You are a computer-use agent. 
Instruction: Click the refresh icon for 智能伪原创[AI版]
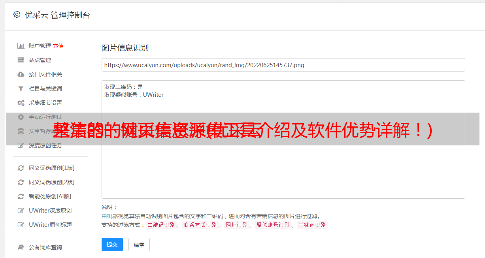(21, 196)
